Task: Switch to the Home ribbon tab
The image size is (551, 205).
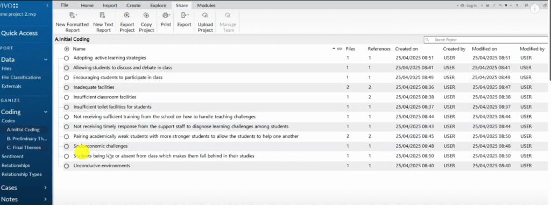Action: (87, 5)
